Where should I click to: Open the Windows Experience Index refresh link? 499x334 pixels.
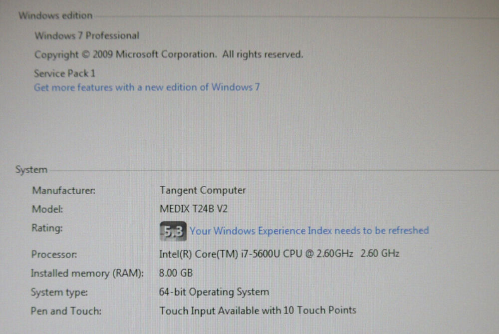pyautogui.click(x=309, y=231)
